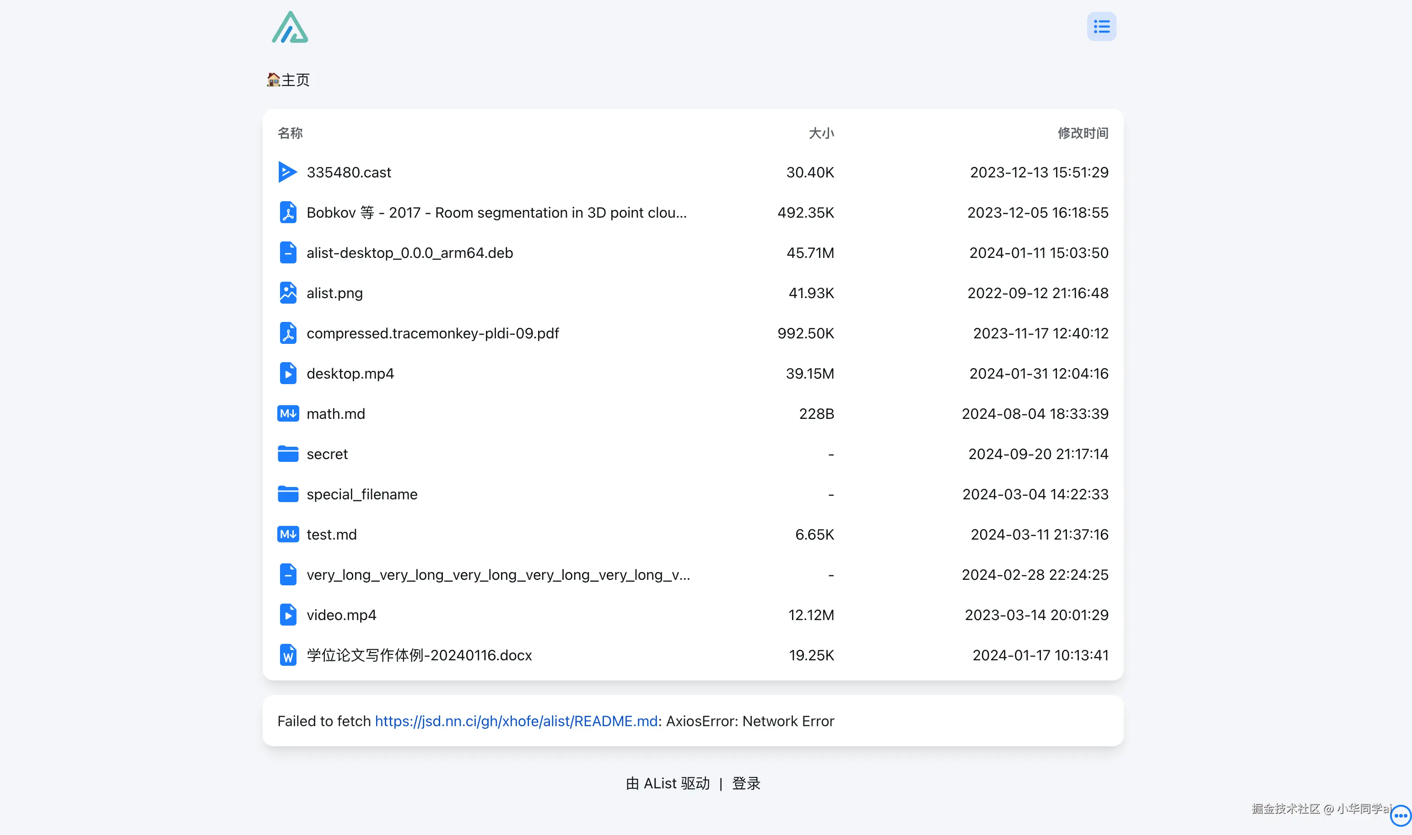Click the video icon beside desktop.mp4
This screenshot has width=1412, height=835.
pos(288,374)
